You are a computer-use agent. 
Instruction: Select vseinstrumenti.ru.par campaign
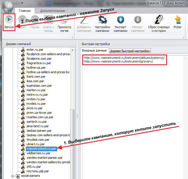point(41,149)
